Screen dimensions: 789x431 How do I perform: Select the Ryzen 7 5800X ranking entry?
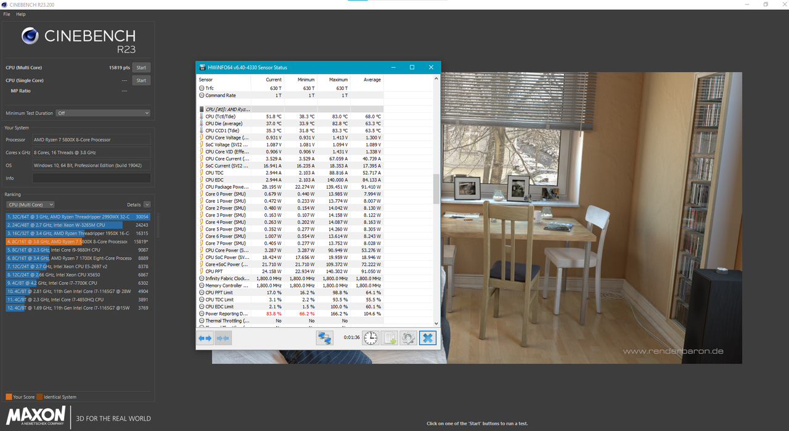point(78,242)
